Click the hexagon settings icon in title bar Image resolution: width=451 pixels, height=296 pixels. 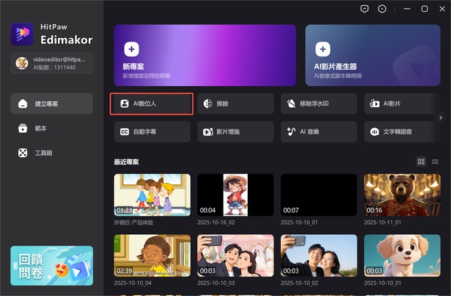click(383, 9)
